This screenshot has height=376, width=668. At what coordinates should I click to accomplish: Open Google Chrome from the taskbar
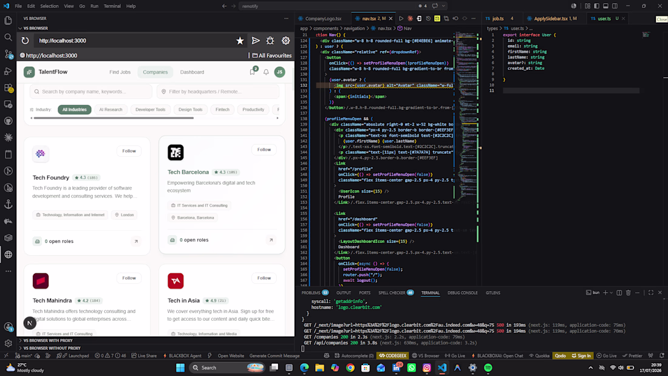pyautogui.click(x=350, y=367)
